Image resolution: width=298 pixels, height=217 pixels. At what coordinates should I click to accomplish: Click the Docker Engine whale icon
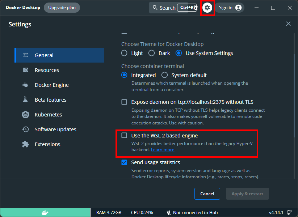[x=25, y=85]
